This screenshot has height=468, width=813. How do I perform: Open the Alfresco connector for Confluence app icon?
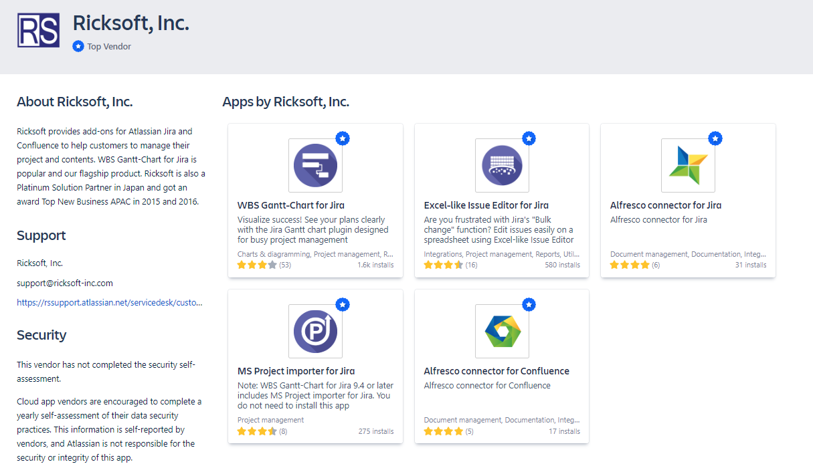click(x=502, y=331)
